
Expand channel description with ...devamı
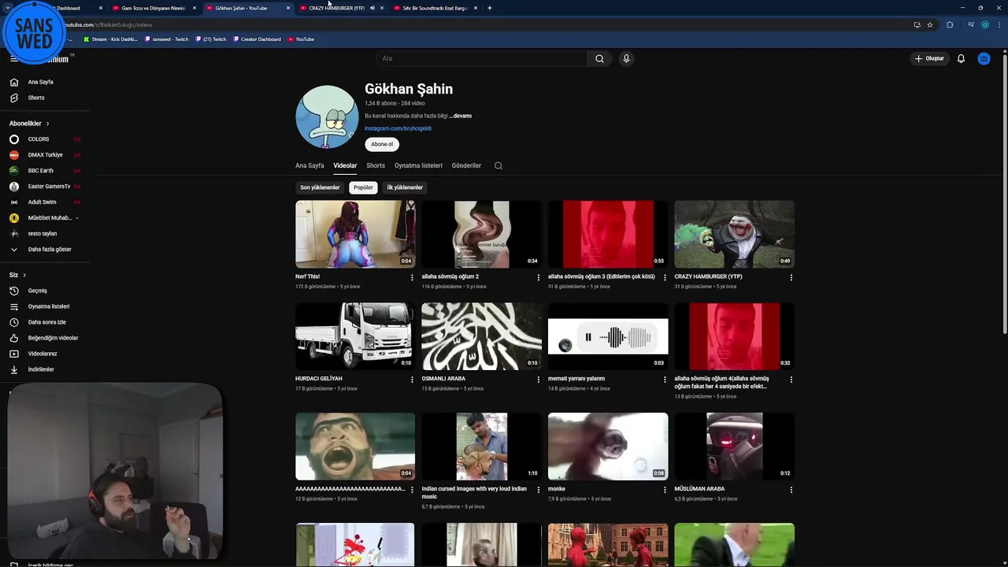click(460, 116)
